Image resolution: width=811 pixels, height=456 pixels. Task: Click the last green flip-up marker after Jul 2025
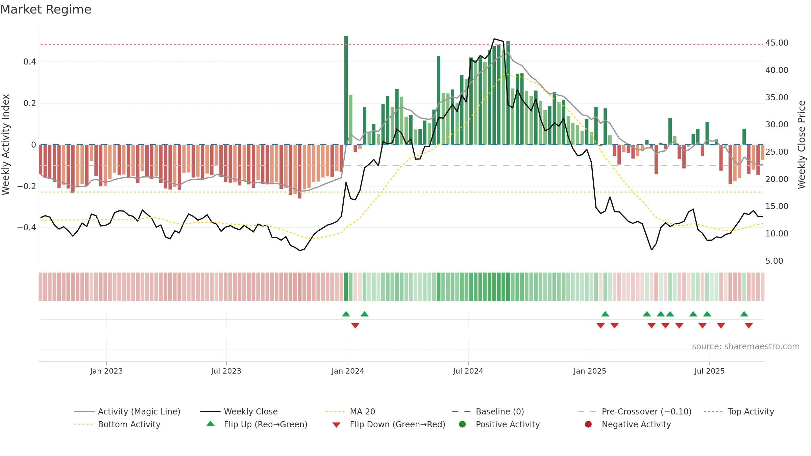pyautogui.click(x=744, y=314)
